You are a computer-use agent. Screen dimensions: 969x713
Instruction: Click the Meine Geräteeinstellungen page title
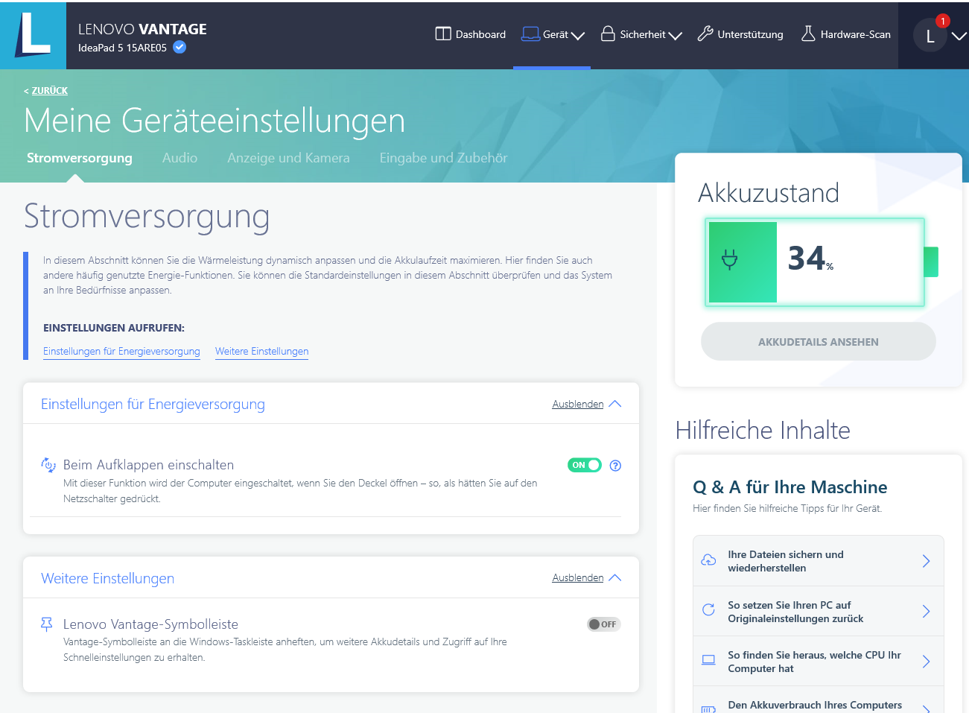215,121
